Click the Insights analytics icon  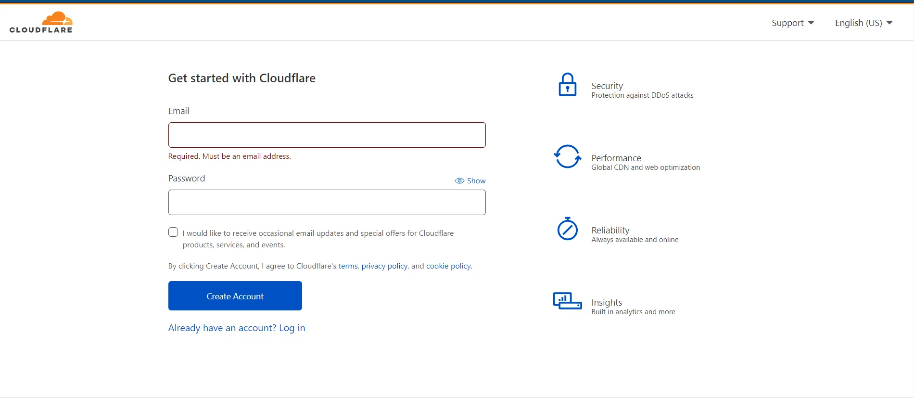click(567, 301)
